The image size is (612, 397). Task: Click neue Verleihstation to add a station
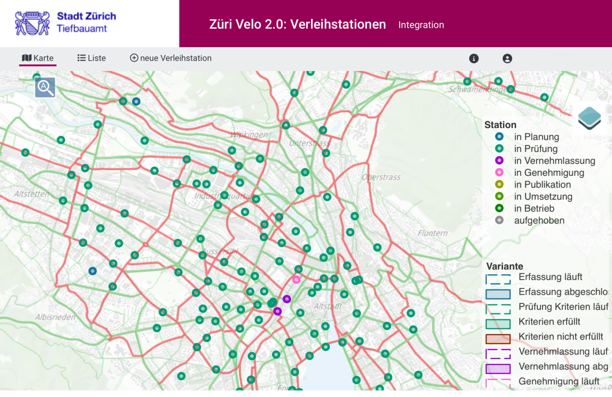tap(171, 58)
